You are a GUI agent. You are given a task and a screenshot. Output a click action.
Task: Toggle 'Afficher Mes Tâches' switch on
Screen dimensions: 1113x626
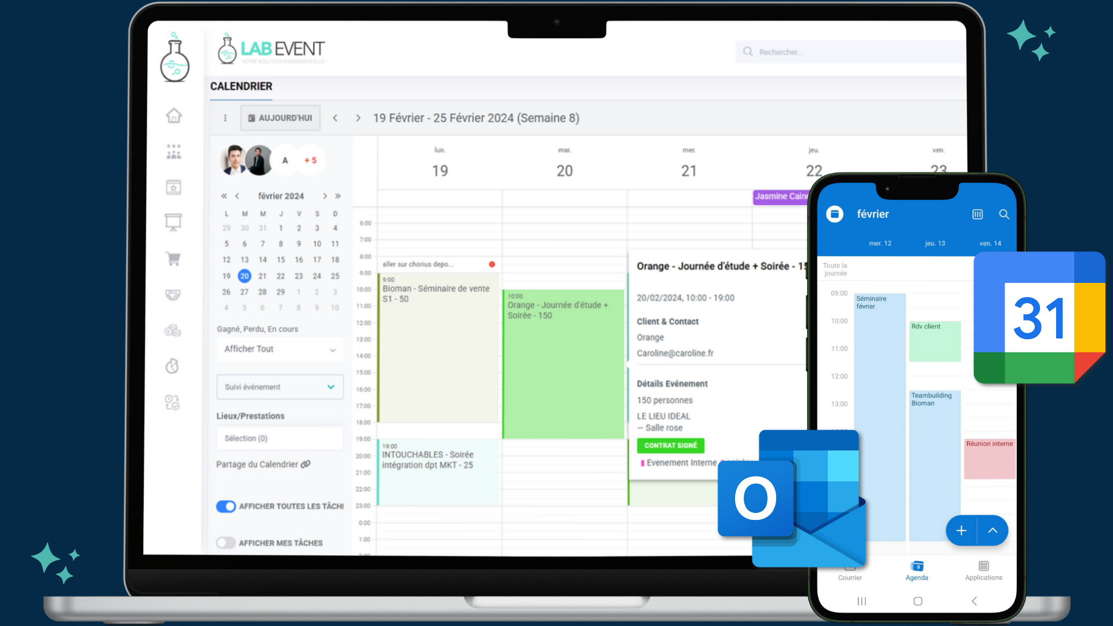(226, 542)
